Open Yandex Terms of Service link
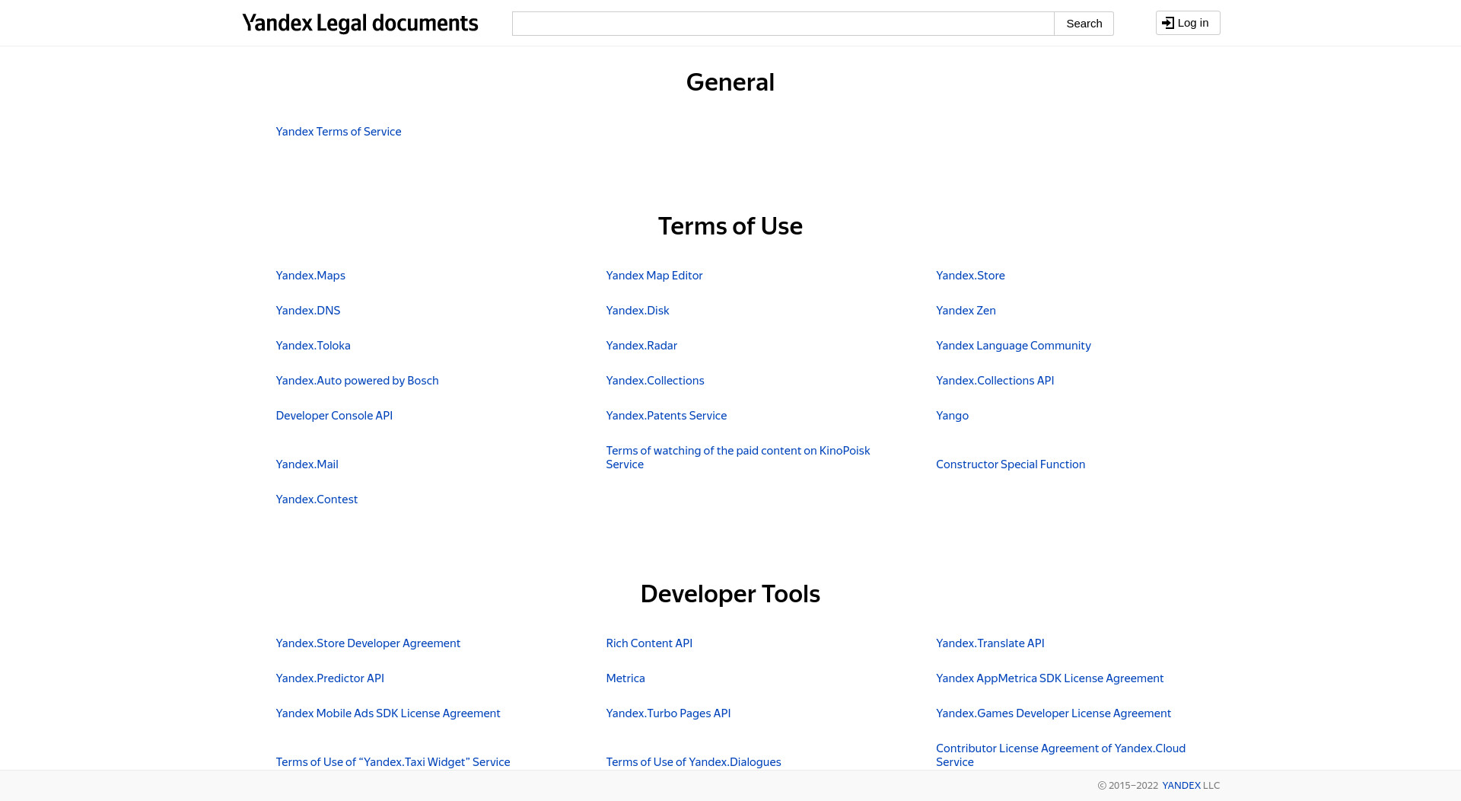The width and height of the screenshot is (1461, 801). click(x=339, y=132)
